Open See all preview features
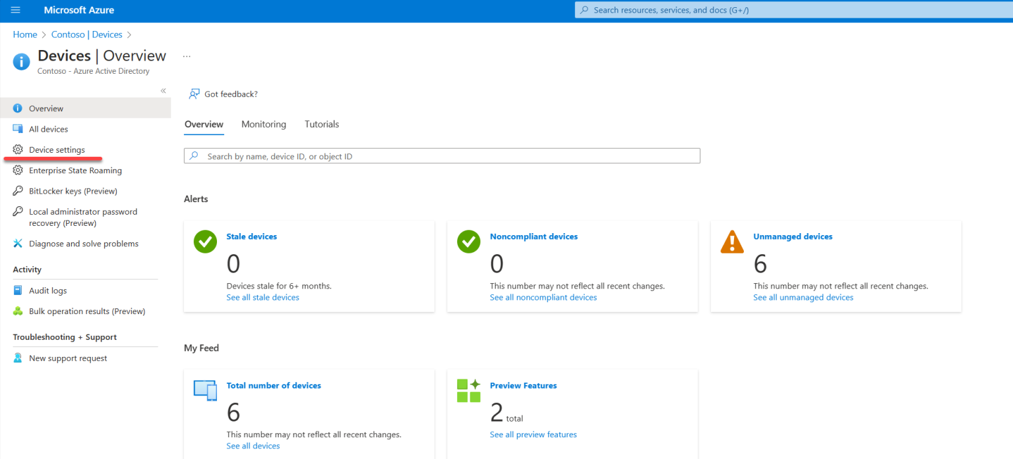The width and height of the screenshot is (1013, 459). tap(533, 434)
